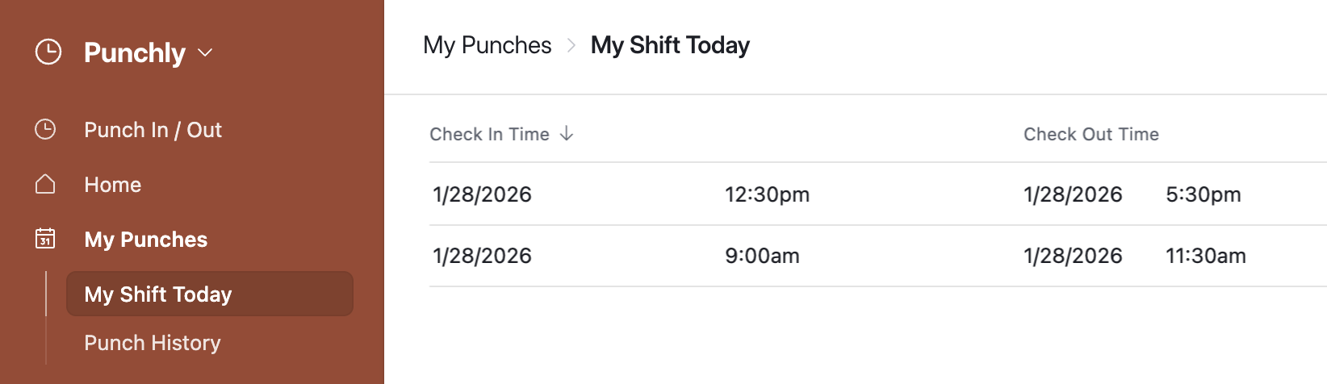This screenshot has width=1327, height=384.
Task: Open Punch History from the sidebar
Action: click(x=153, y=343)
